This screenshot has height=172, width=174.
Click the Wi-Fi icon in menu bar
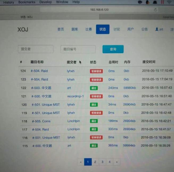click(169, 2)
